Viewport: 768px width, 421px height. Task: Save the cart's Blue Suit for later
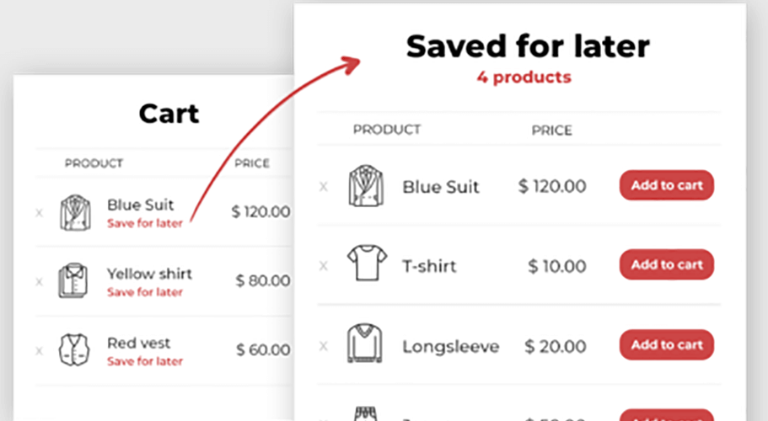145,224
